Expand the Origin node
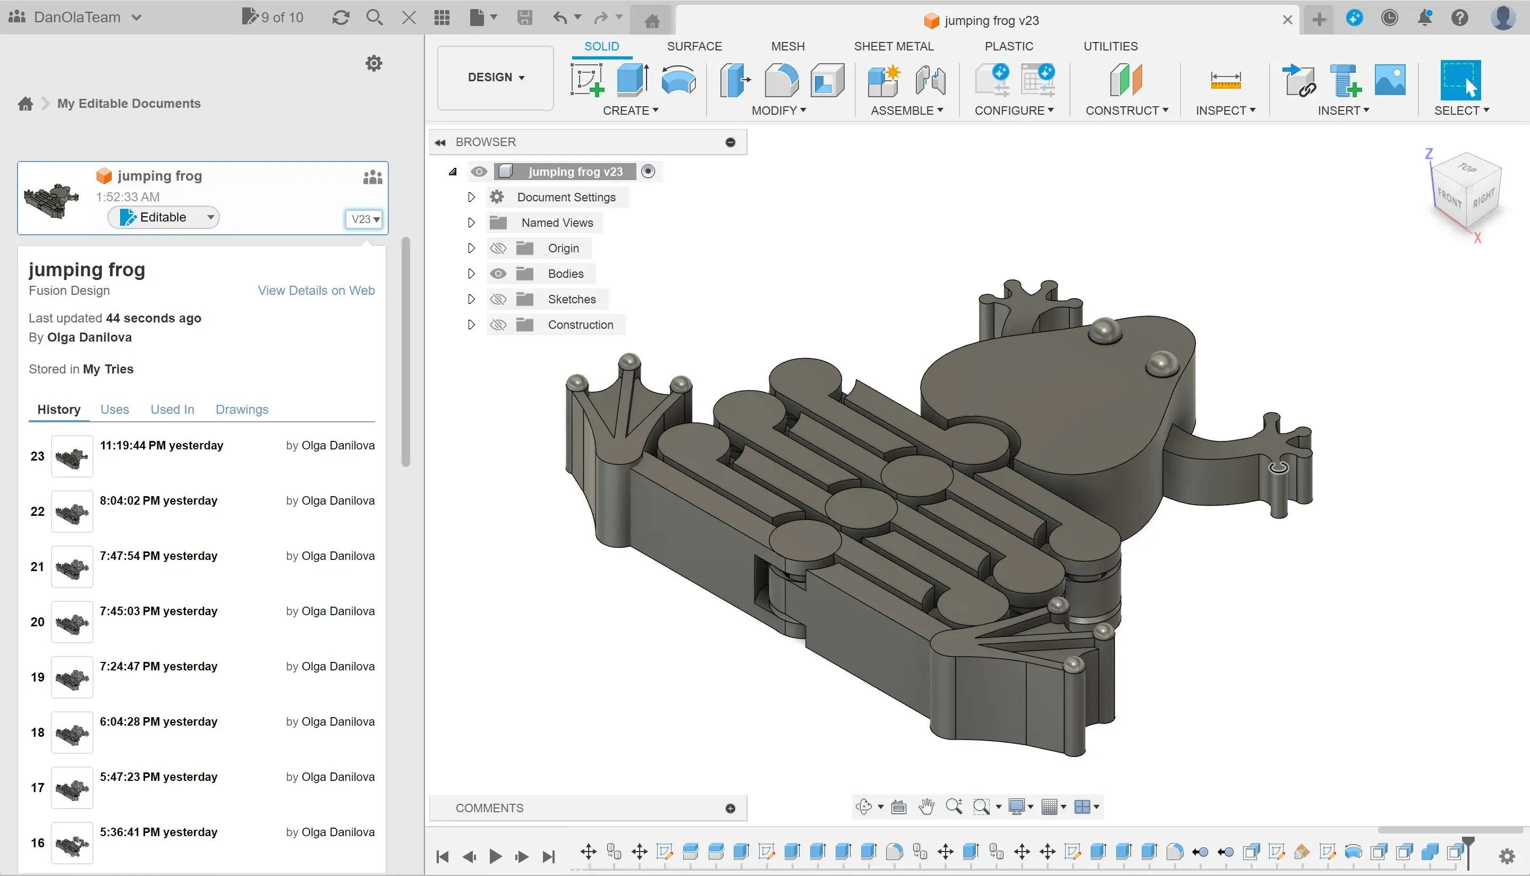 (471, 249)
